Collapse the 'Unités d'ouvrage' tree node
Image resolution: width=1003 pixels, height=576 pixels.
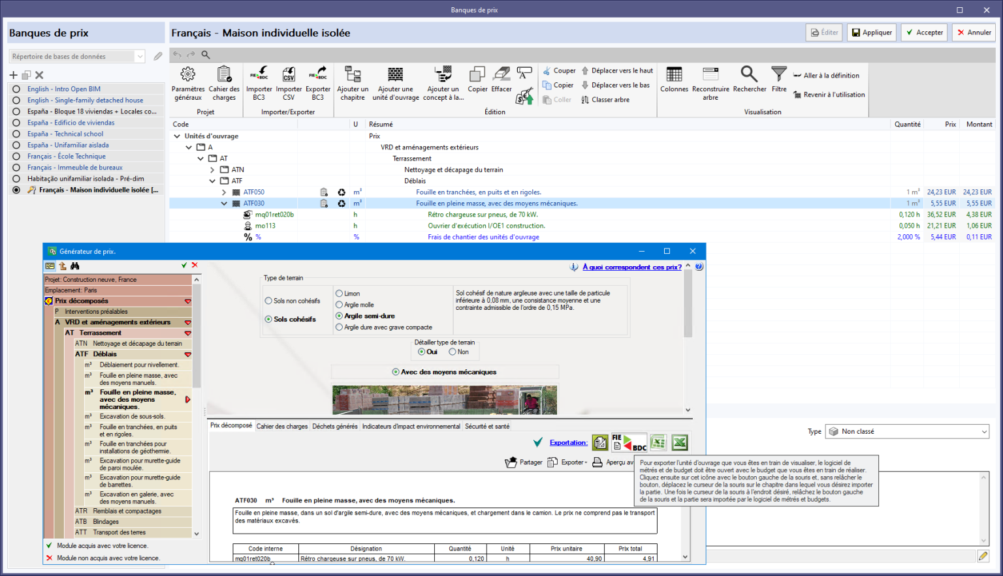(x=177, y=136)
